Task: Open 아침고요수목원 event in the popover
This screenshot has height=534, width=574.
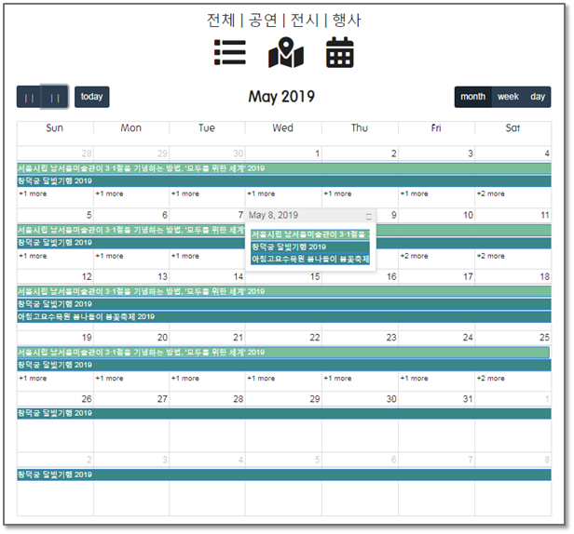Action: (x=310, y=260)
